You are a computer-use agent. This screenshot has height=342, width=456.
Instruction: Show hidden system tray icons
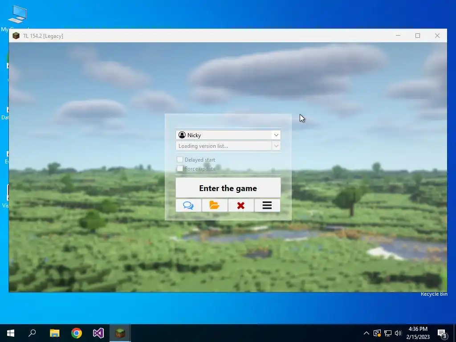coord(366,333)
